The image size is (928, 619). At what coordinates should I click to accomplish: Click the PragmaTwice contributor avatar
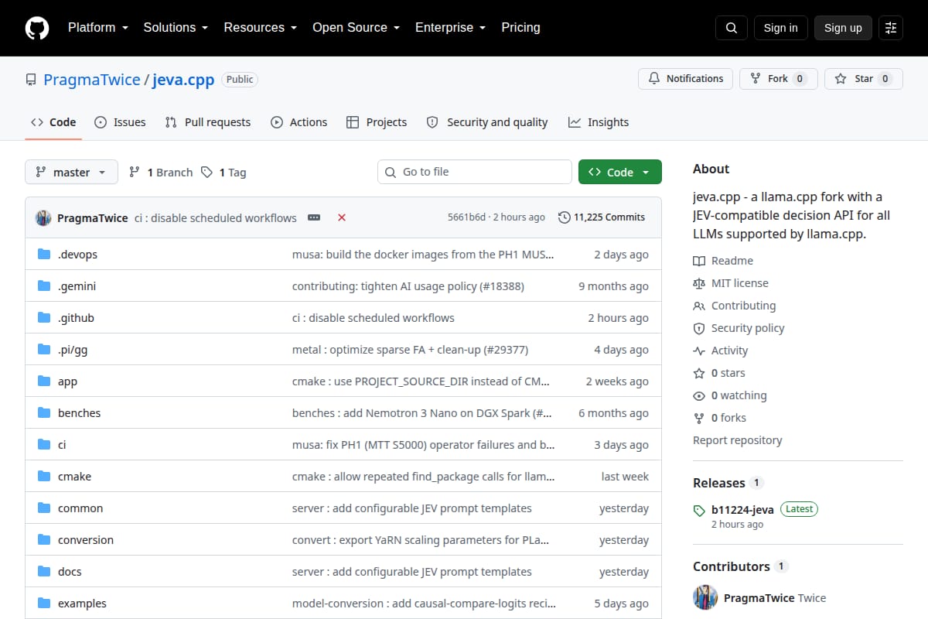pyautogui.click(x=705, y=598)
